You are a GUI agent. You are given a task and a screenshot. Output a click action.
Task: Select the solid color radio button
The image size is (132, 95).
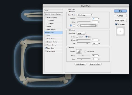(x=71, y=25)
